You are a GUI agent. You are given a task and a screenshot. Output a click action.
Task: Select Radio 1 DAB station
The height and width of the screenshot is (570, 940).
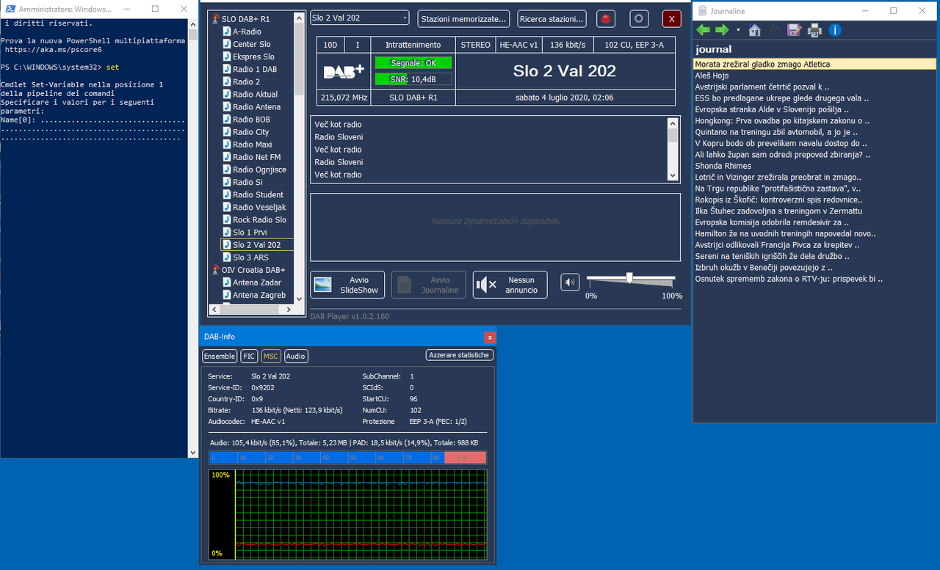pos(255,69)
